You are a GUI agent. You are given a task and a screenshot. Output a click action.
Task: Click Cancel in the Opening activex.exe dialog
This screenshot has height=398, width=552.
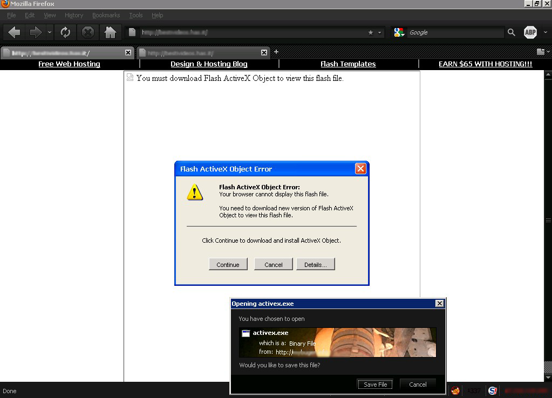click(418, 385)
